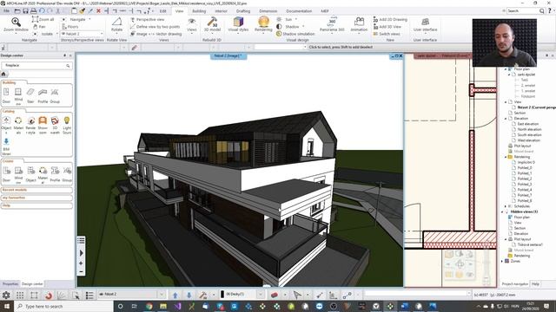Open the Help tab in Project navigator
This screenshot has height=312, width=556.
[x=535, y=283]
